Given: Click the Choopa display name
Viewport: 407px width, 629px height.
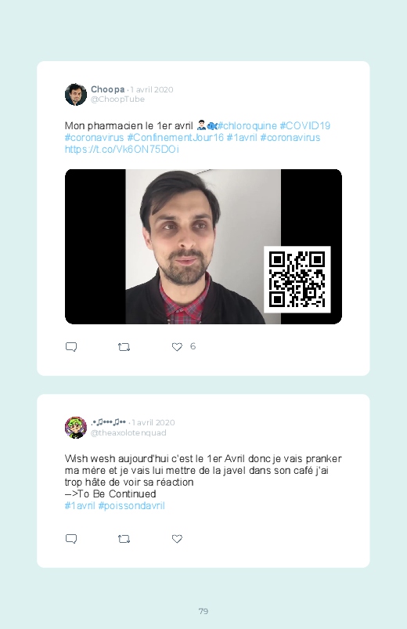Looking at the screenshot, I should (107, 89).
